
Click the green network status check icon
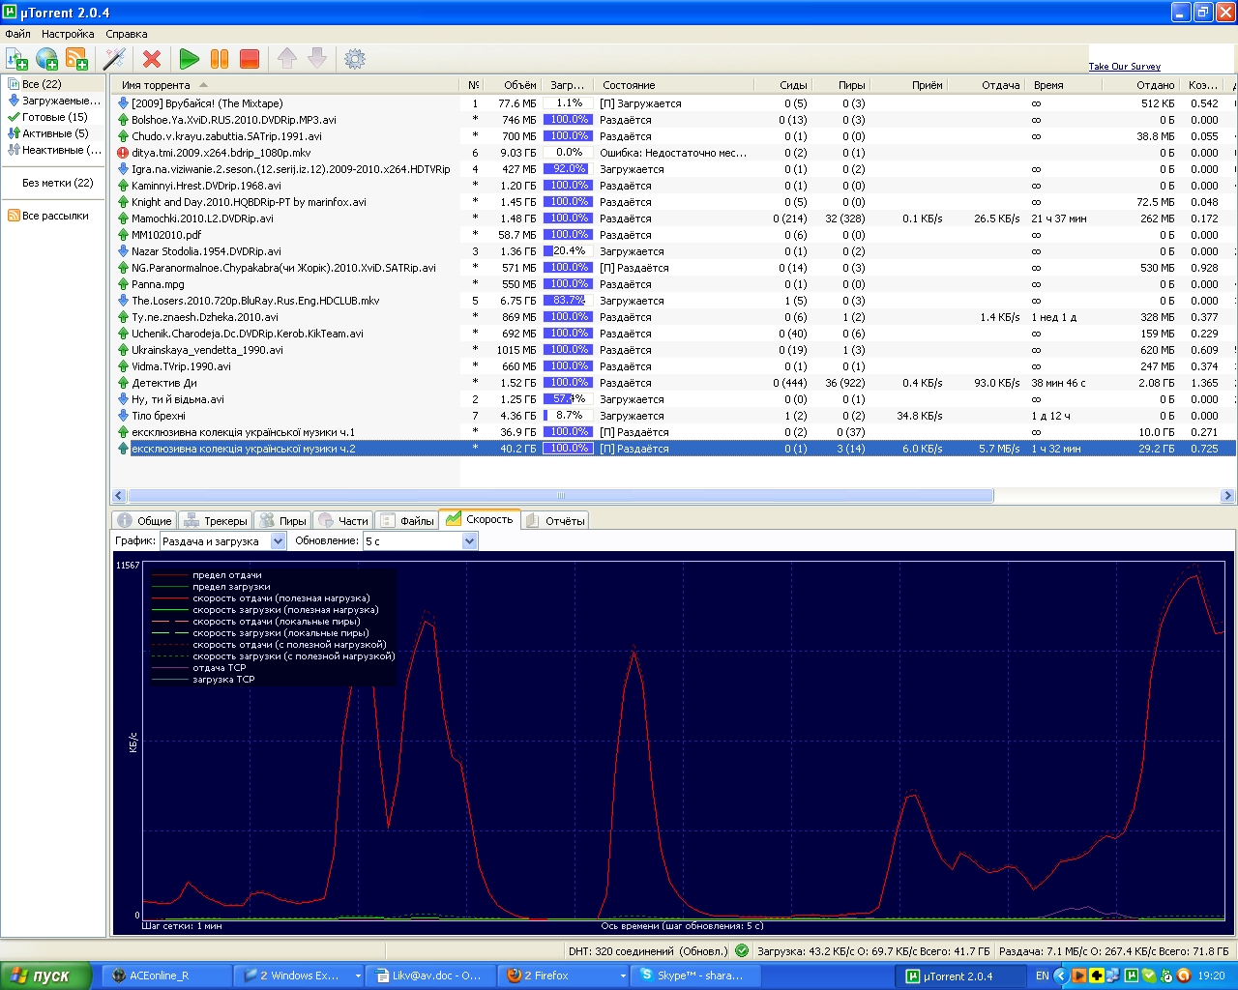(x=742, y=950)
